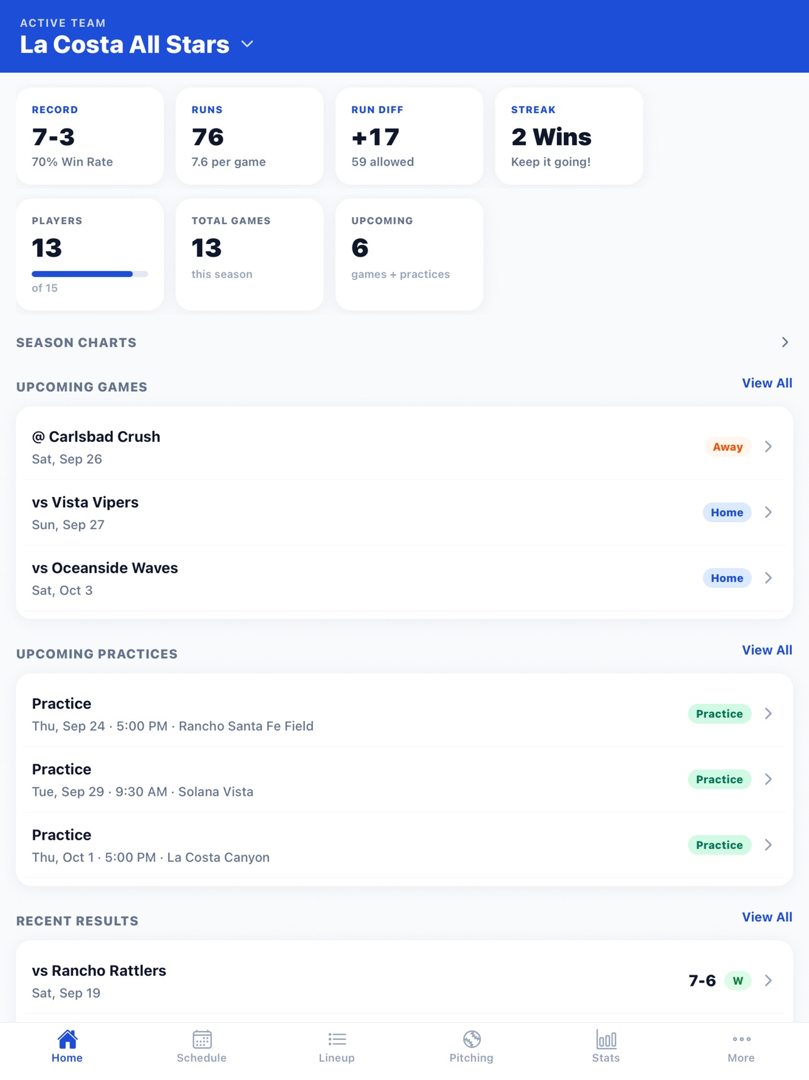Tap the players roster progress bar

[x=90, y=274]
